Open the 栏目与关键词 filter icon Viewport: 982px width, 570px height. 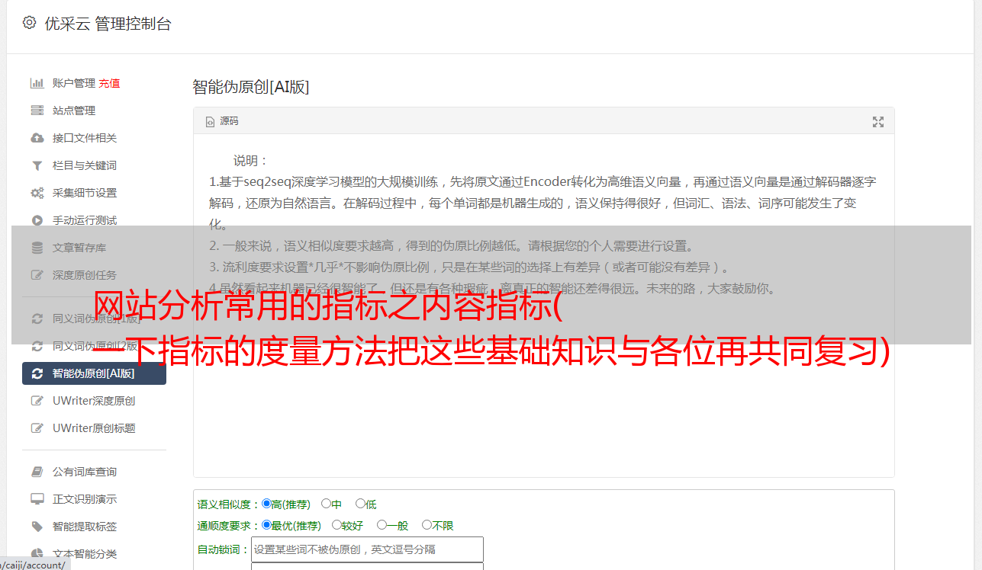[37, 165]
